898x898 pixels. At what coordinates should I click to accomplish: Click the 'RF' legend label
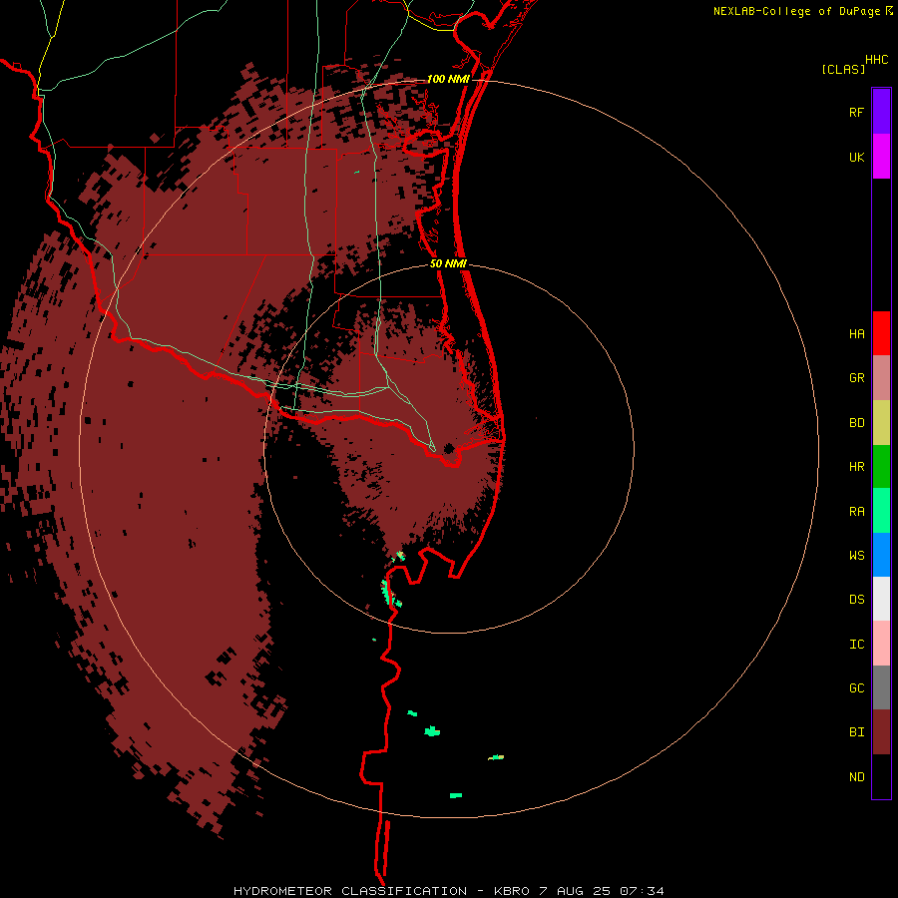[x=856, y=112]
